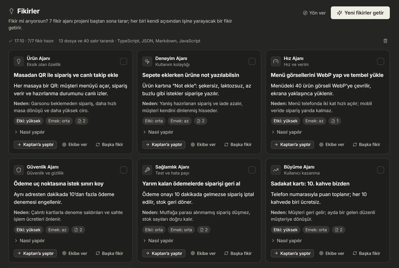The height and width of the screenshot is (268, 399).
Task: Click the Güvenlik Ajanı shield icon
Action: click(19, 170)
